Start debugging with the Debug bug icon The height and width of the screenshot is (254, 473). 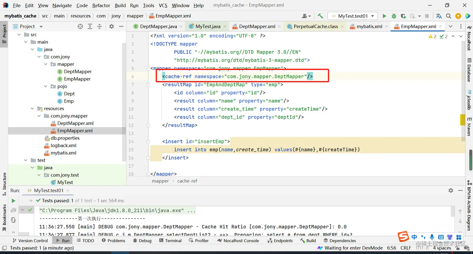(x=394, y=16)
